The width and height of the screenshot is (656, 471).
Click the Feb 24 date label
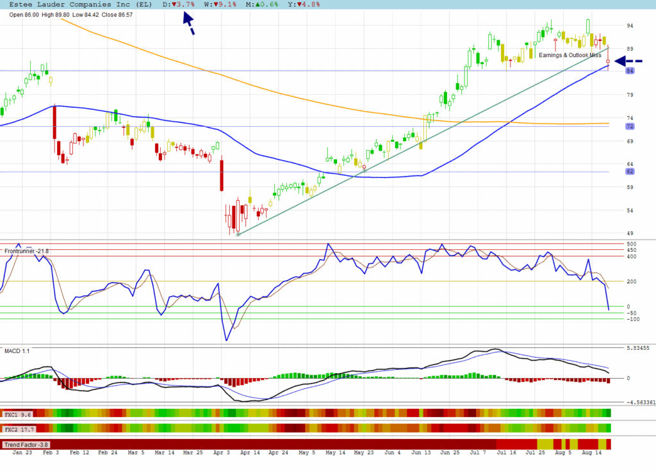tap(108, 452)
